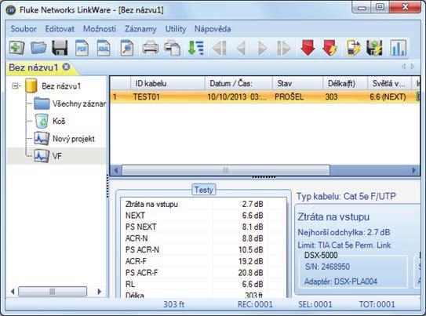Viewport: 426px width, 316px height.
Task: Sort by Stav column header
Action: [x=297, y=83]
